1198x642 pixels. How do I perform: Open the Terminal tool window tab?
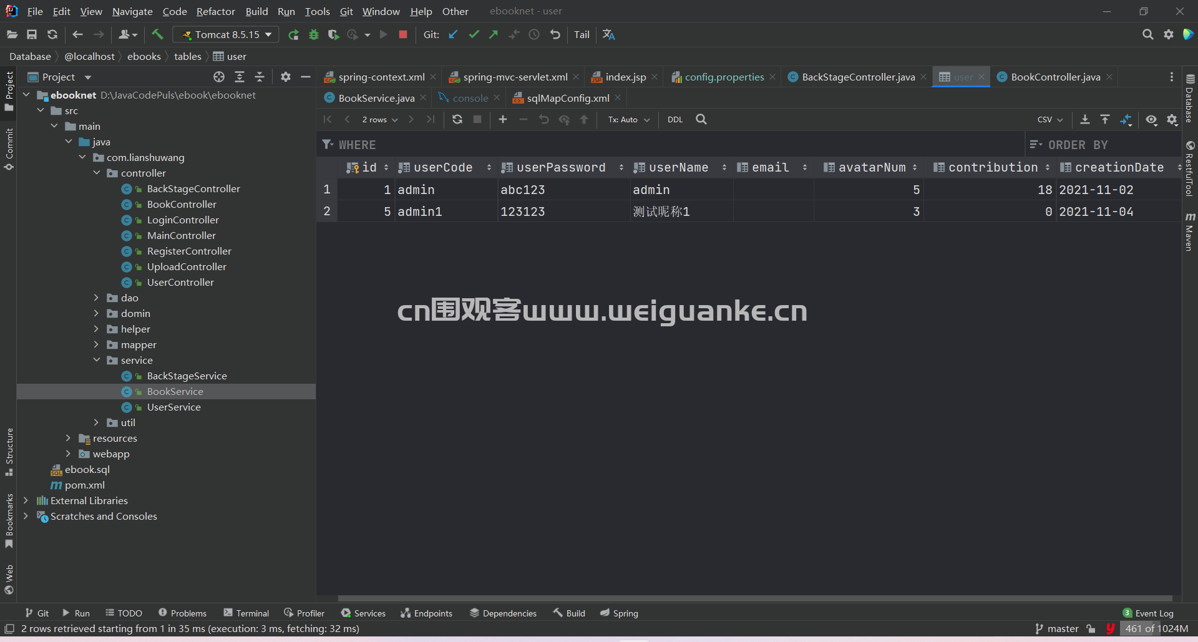(246, 613)
